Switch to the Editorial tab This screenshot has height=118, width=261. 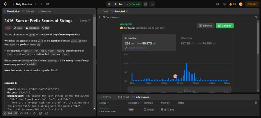28,11
